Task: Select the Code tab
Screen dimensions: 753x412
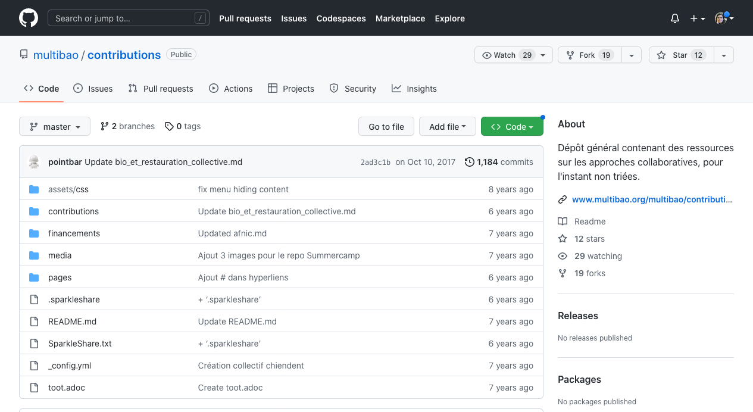Action: tap(42, 89)
